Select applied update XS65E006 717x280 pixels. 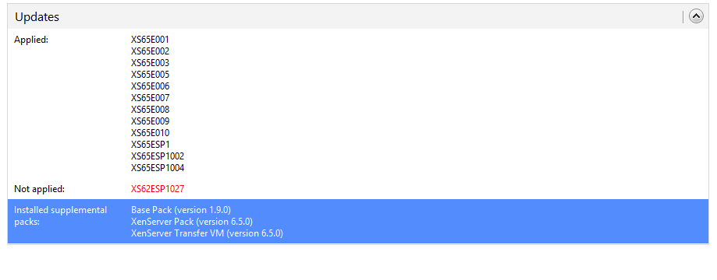coord(150,86)
